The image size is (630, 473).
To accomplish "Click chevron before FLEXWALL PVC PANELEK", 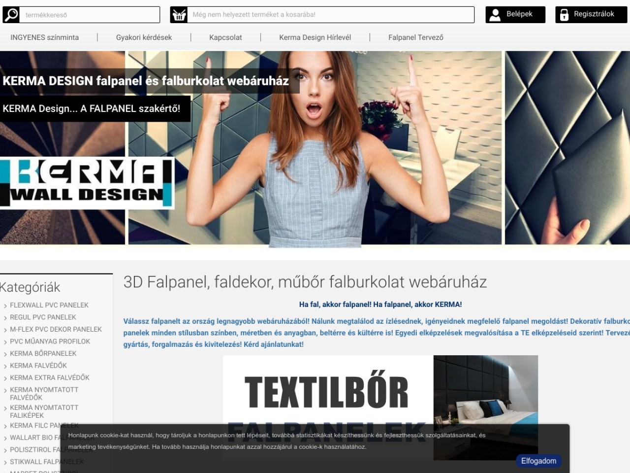I will (5, 306).
